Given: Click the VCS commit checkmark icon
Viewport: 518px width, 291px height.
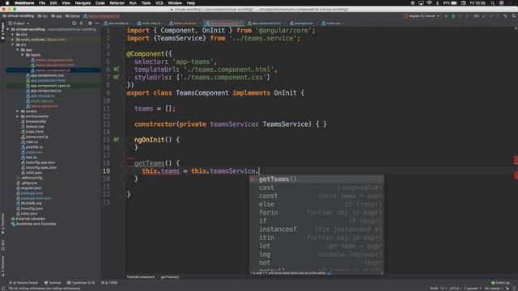Looking at the screenshot, I should click(491, 16).
